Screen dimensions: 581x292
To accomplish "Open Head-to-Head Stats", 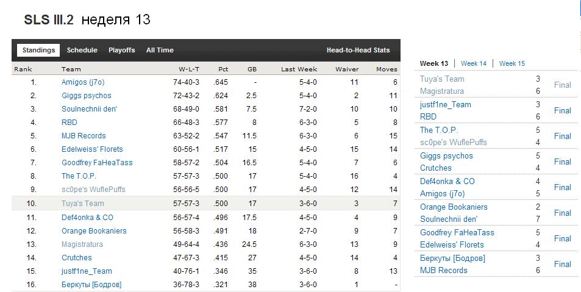I will tap(358, 50).
